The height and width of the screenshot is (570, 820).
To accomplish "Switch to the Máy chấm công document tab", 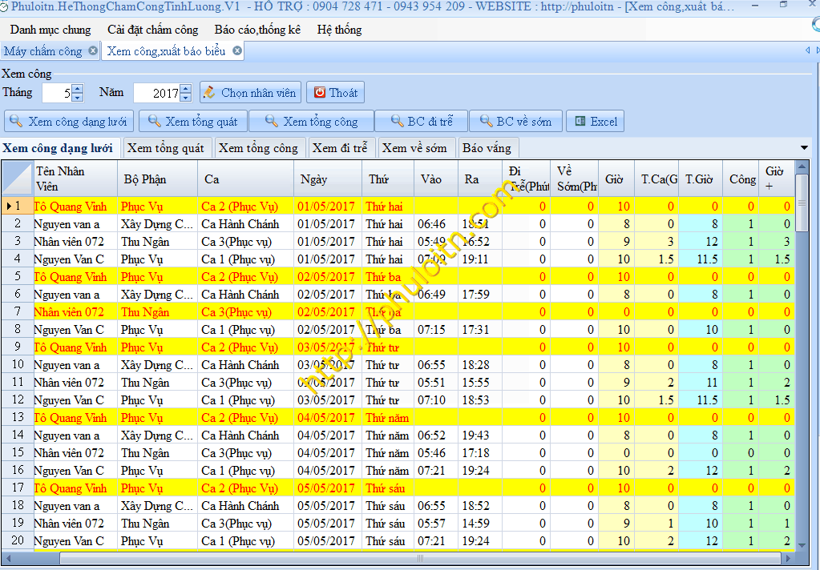I will coord(43,51).
